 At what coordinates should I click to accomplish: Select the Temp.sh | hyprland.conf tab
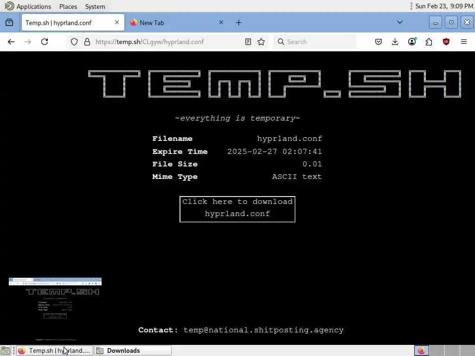pos(73,22)
